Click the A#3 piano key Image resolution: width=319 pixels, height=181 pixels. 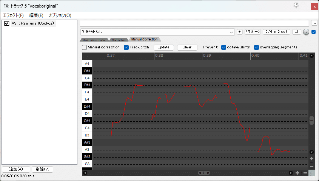87,142
